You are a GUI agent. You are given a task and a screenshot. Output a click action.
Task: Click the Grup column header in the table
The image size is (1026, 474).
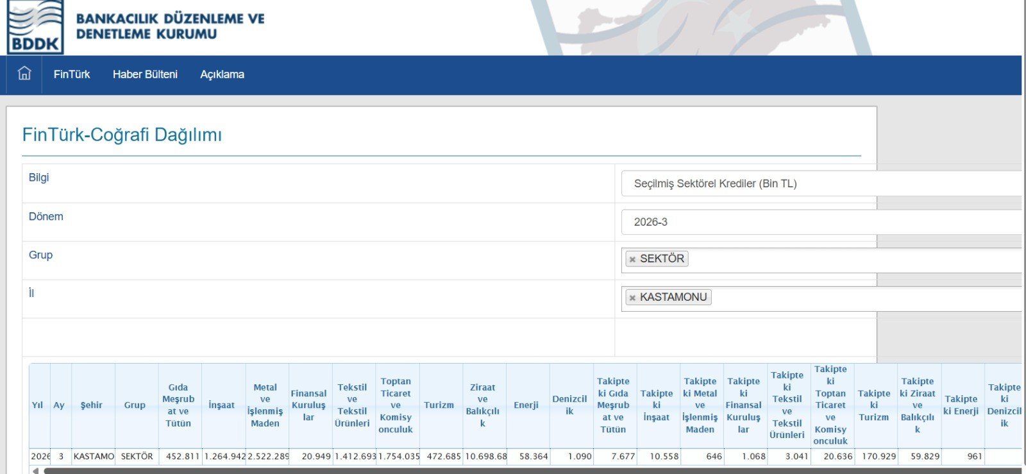click(x=137, y=405)
